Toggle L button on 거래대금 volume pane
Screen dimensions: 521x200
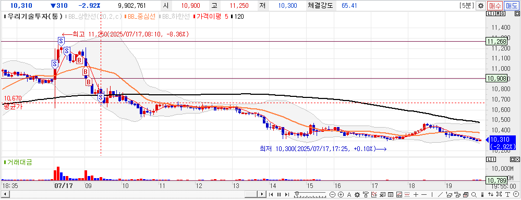(489, 160)
